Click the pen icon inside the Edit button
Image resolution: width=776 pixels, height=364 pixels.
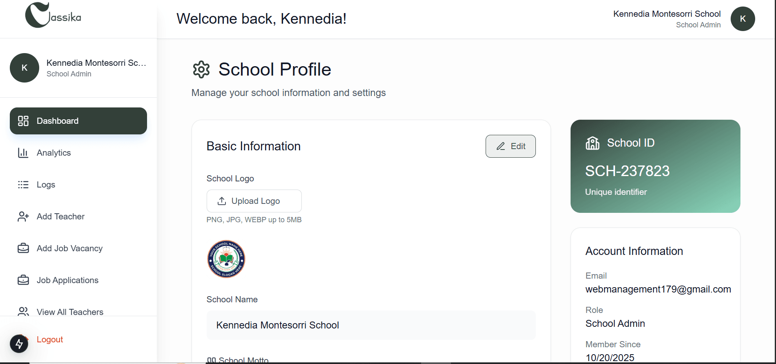501,146
